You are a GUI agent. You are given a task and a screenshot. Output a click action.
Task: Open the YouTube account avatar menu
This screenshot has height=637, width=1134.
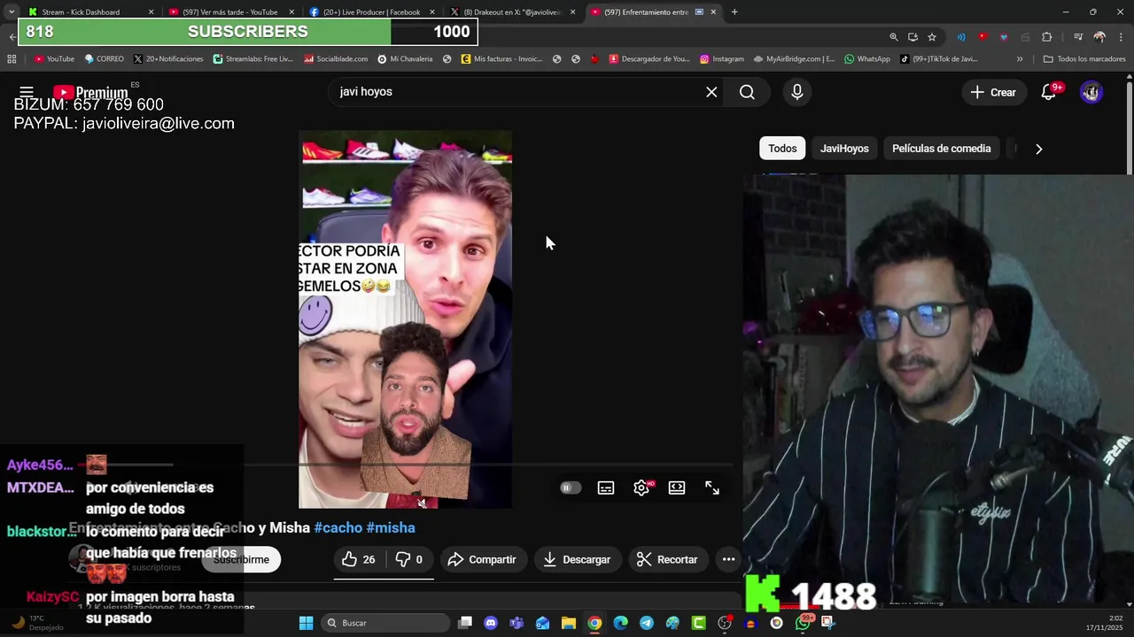(1091, 92)
